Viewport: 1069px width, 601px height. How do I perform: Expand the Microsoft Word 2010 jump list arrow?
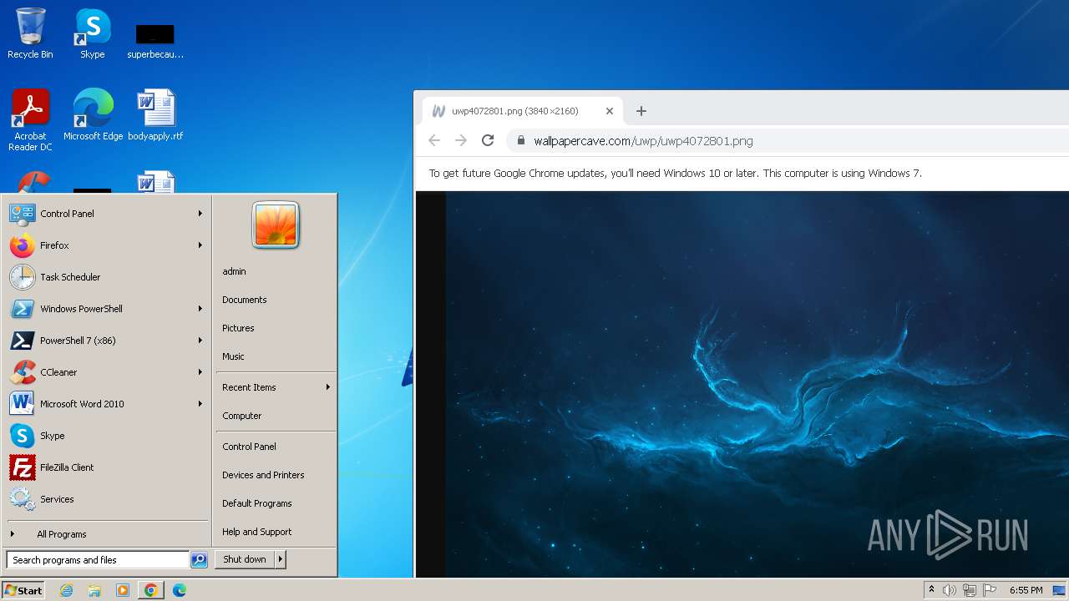pos(200,404)
